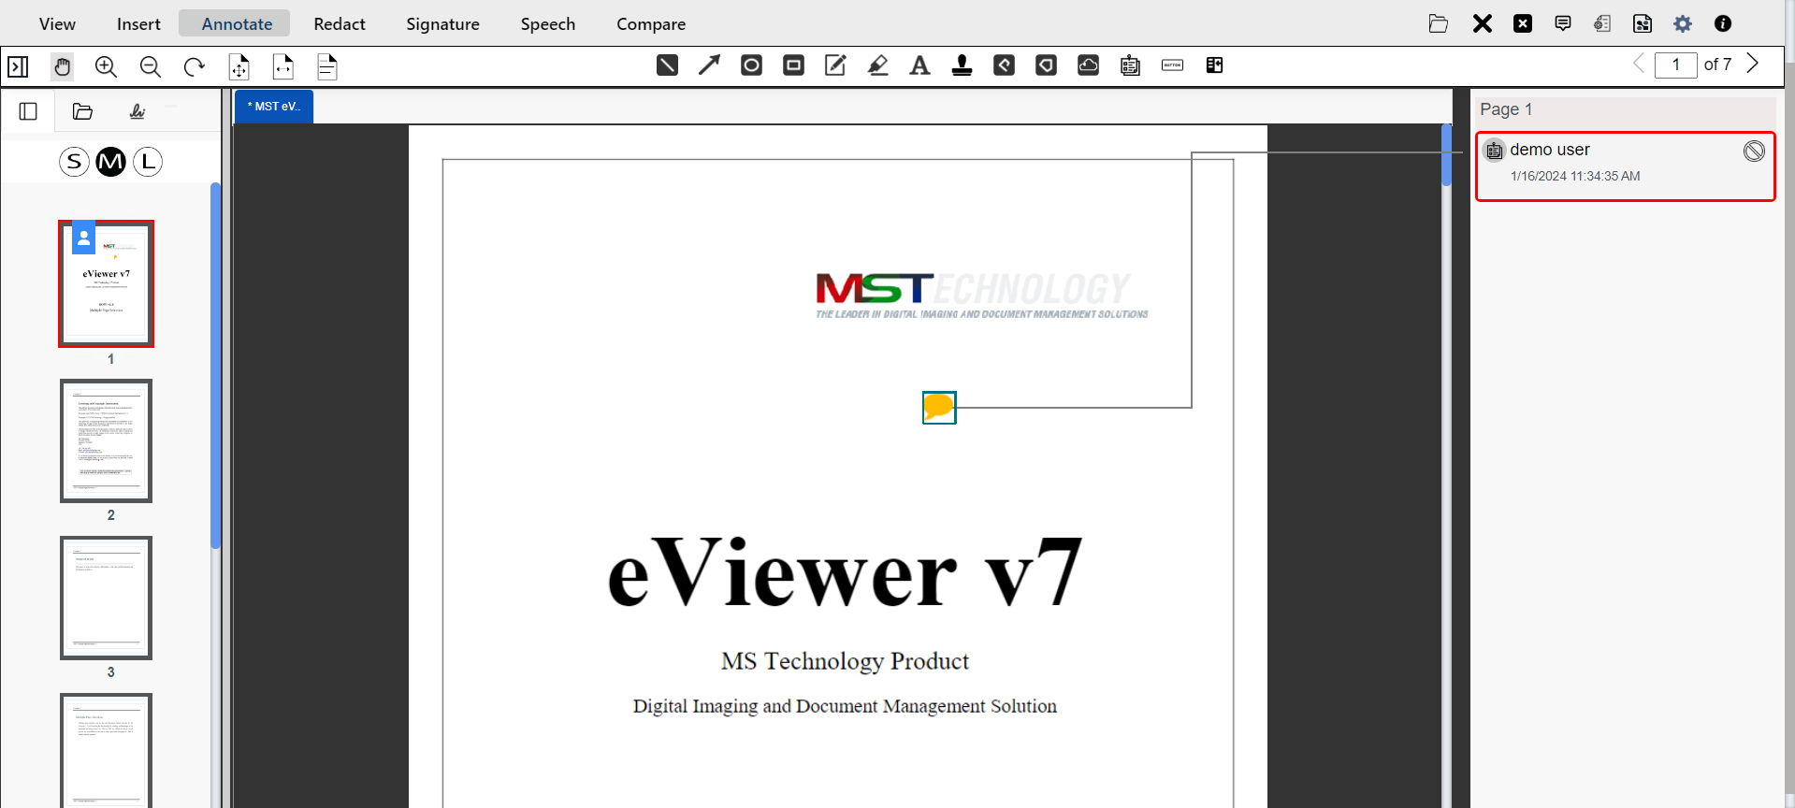
Task: Select the ellipse annotation tool
Action: point(751,65)
